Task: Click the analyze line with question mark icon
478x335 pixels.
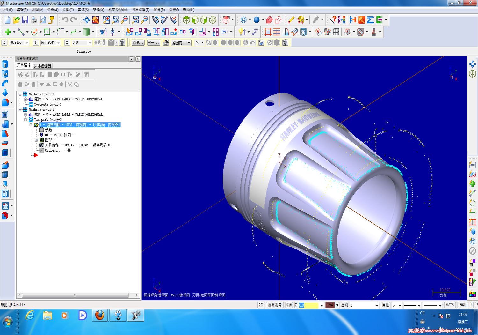Action: coord(333,20)
